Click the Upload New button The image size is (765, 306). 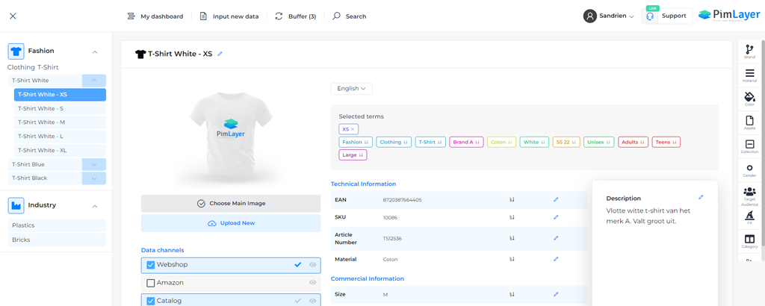231,223
